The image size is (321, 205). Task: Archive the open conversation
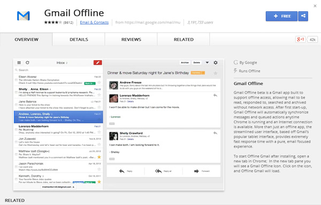185,62
